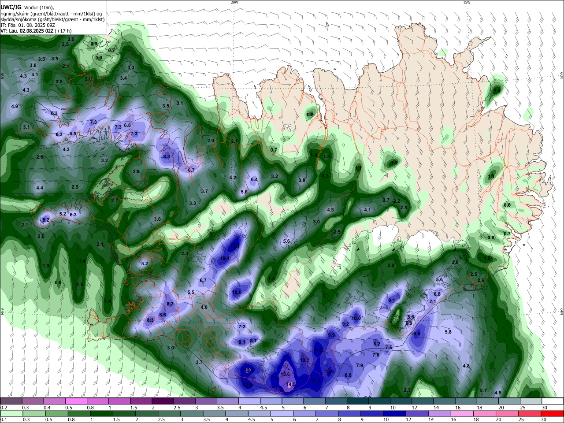
Task: Click snow legend swatch between 0.5 and 0.8
Action: click(x=76, y=401)
